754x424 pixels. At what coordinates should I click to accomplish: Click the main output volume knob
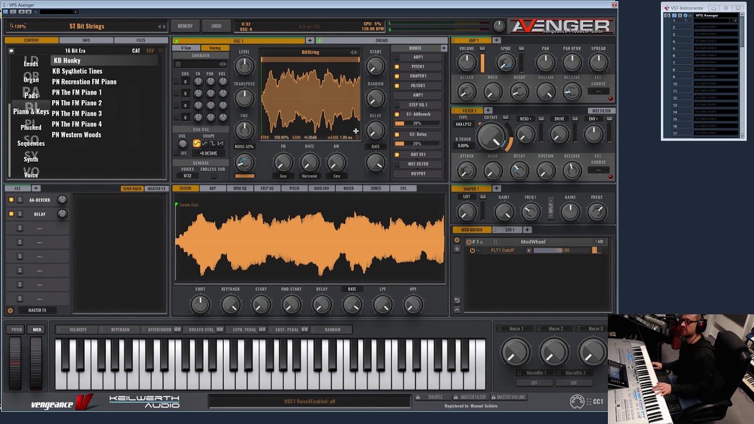click(x=499, y=26)
